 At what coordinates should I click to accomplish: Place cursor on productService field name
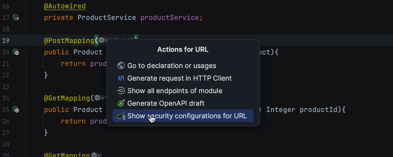[x=170, y=18]
